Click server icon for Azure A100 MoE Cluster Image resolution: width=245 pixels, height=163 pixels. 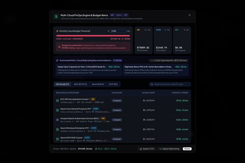[x=57, y=139]
